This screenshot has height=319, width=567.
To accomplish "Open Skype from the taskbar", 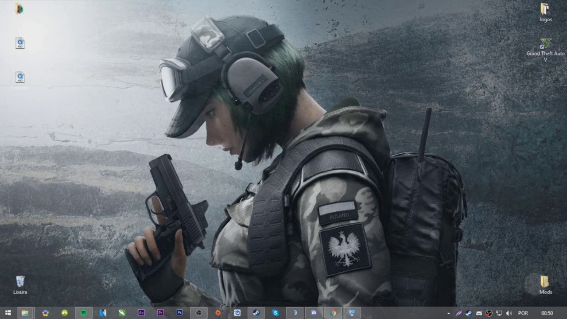I will pyautogui.click(x=276, y=313).
